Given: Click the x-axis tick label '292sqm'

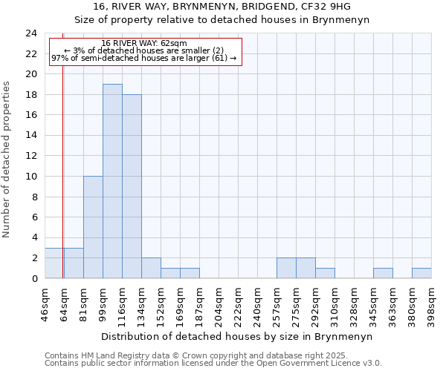Looking at the screenshot, I should (x=315, y=308).
